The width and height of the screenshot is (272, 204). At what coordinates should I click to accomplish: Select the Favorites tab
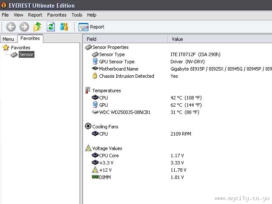[x=30, y=38]
